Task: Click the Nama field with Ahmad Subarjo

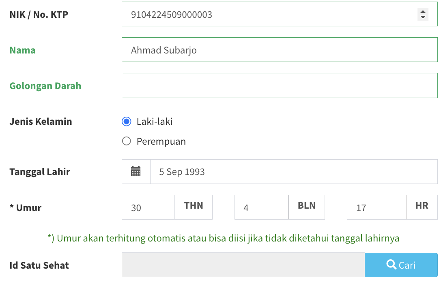Action: (280, 50)
